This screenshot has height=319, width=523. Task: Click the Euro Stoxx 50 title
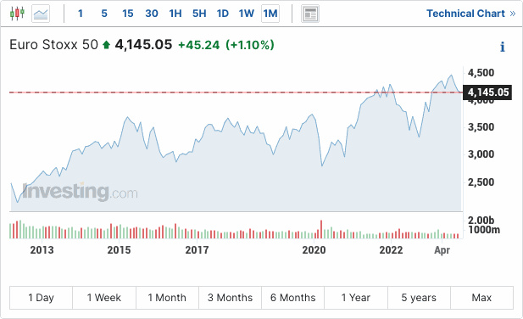53,45
